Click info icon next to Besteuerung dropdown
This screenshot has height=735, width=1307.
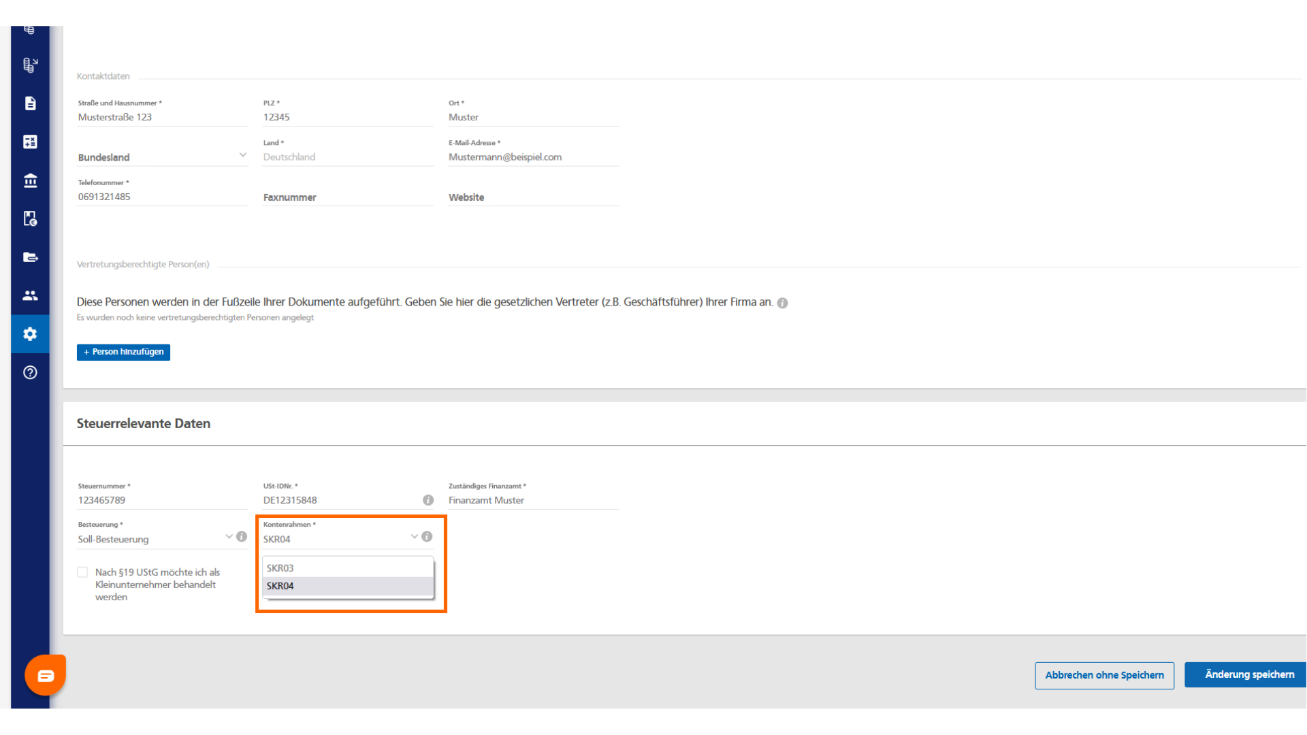(242, 537)
